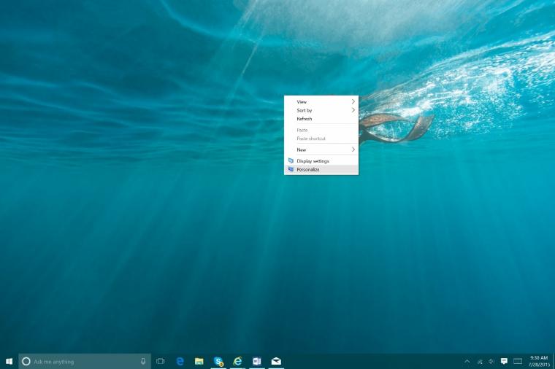Click the Cortana circle icon
This screenshot has width=555, height=369.
[26, 361]
